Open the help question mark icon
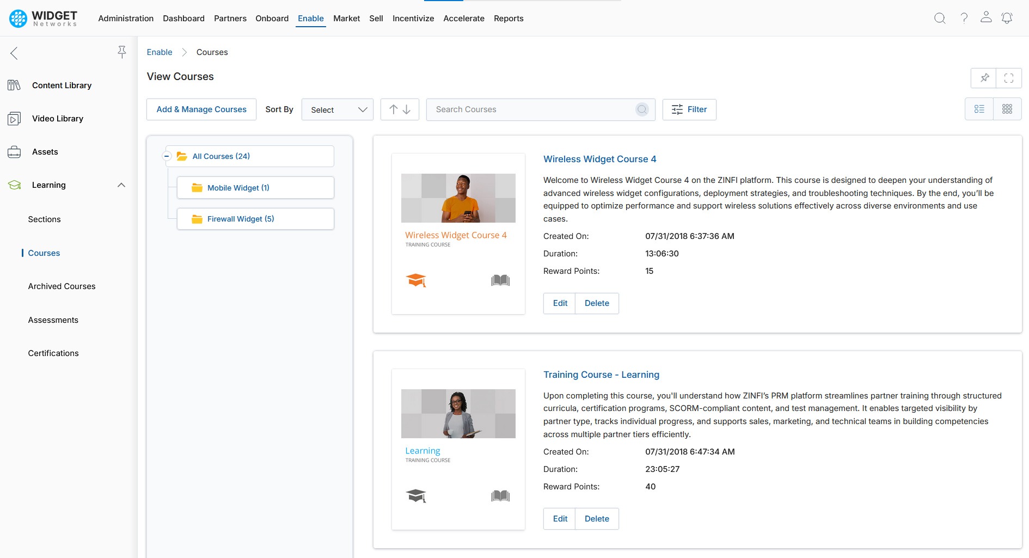This screenshot has height=558, width=1029. [964, 19]
